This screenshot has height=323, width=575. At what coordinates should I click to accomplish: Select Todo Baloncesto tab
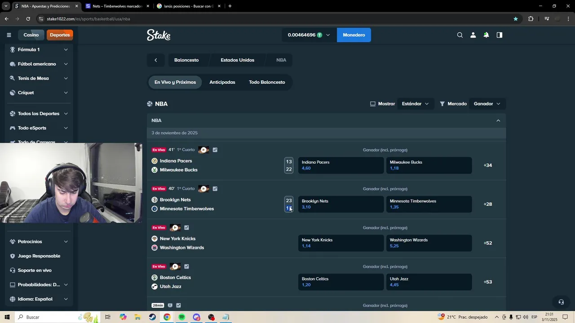267,82
